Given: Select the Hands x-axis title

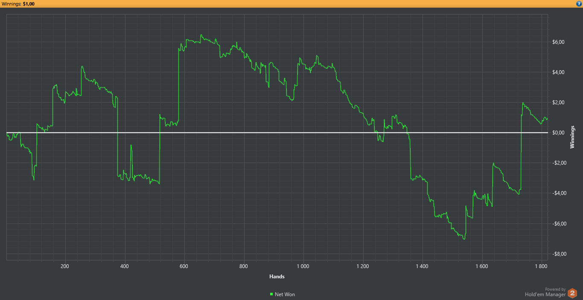Looking at the screenshot, I should (x=277, y=277).
